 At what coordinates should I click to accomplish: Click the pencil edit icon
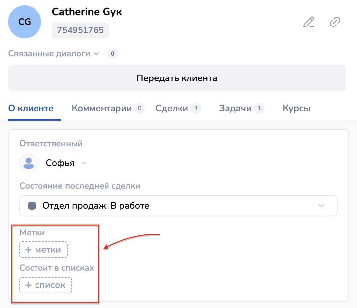[x=309, y=22]
